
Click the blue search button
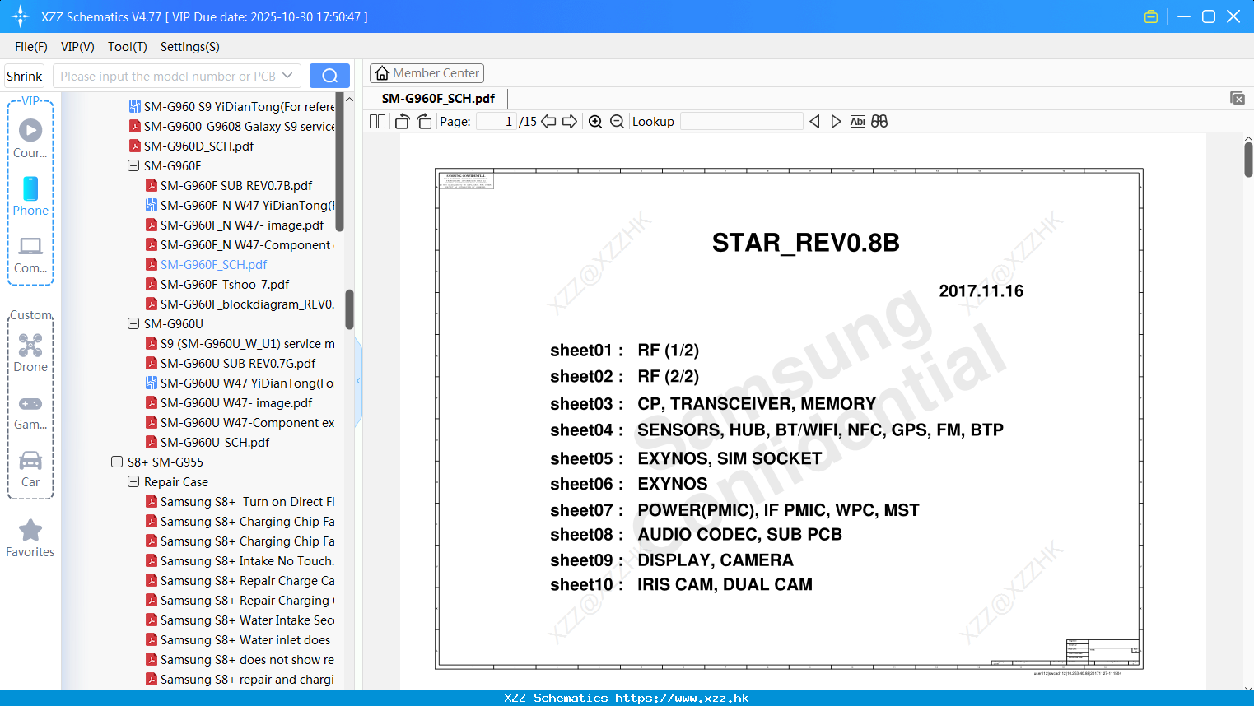329,76
